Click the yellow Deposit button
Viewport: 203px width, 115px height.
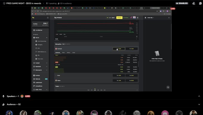(x=119, y=18)
